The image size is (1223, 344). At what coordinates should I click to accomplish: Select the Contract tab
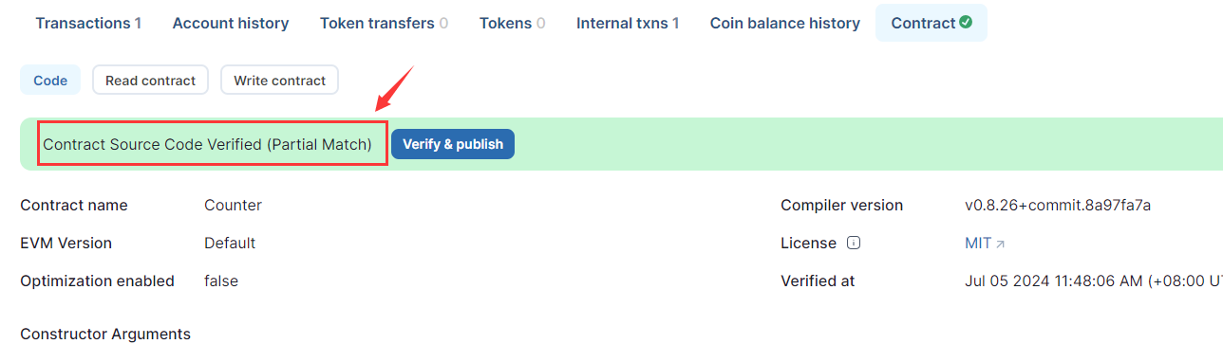pos(931,23)
